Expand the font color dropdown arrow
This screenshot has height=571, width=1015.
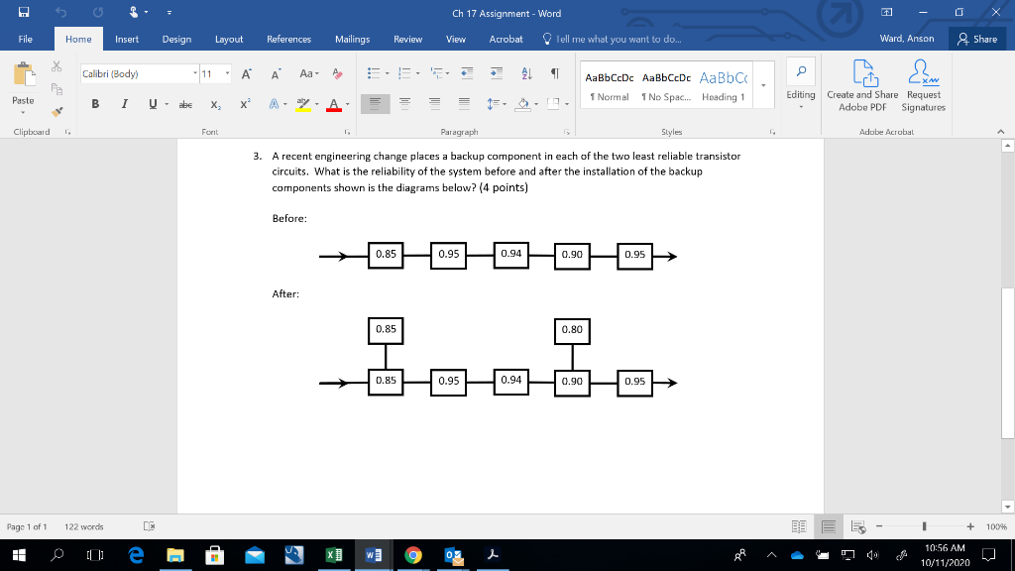(x=349, y=103)
